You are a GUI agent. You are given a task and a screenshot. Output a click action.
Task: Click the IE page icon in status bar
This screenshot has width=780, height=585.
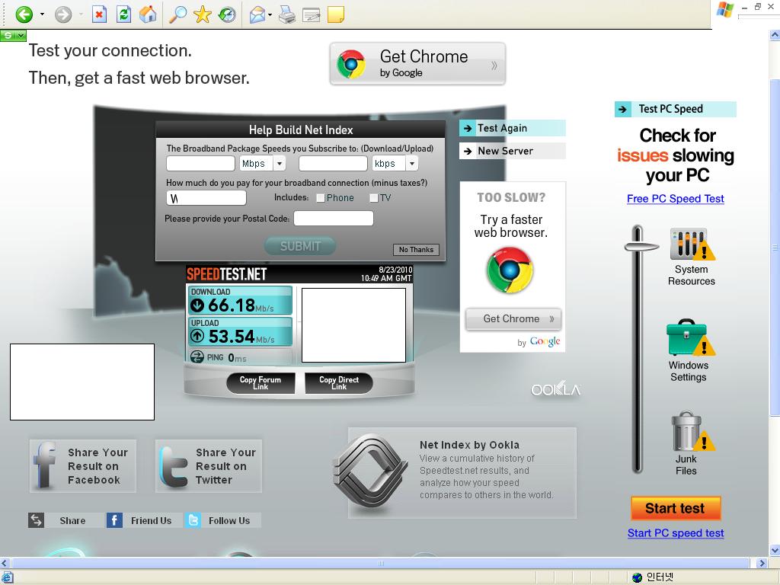click(7, 577)
